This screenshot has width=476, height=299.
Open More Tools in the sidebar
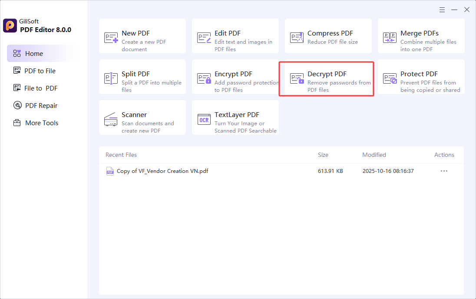(41, 123)
